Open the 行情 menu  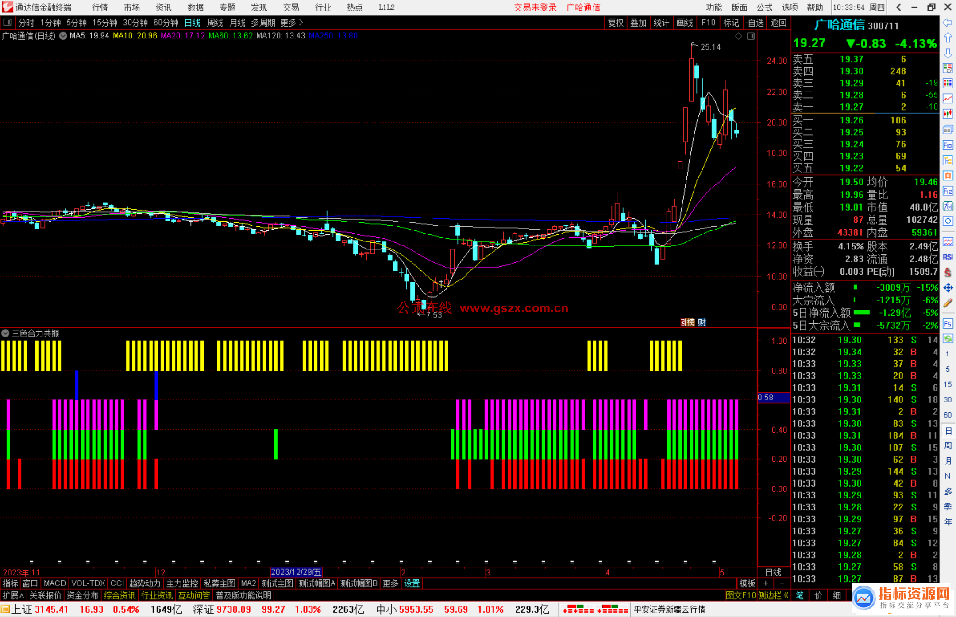pos(100,7)
